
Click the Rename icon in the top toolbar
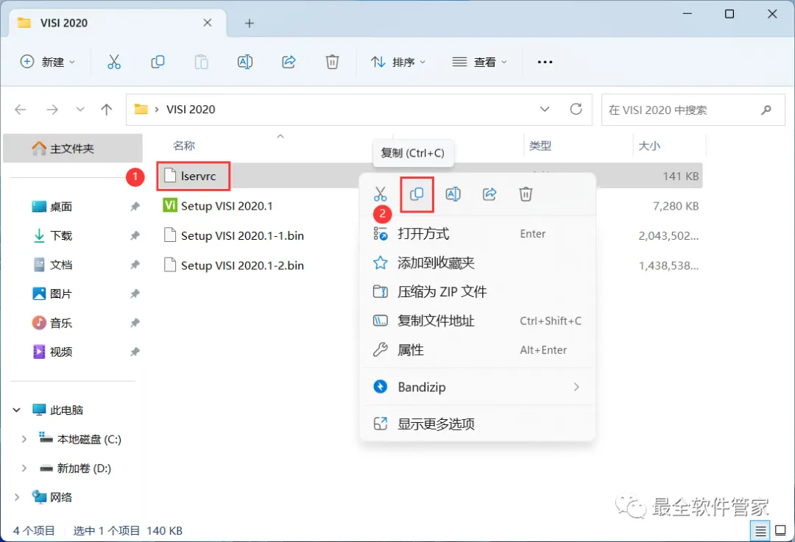tap(245, 62)
